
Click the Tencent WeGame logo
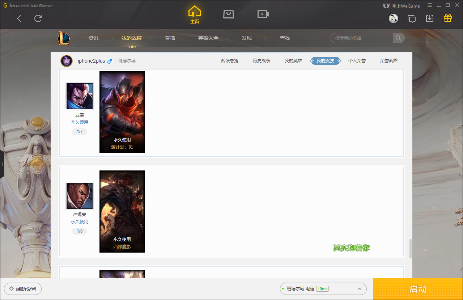[28, 5]
